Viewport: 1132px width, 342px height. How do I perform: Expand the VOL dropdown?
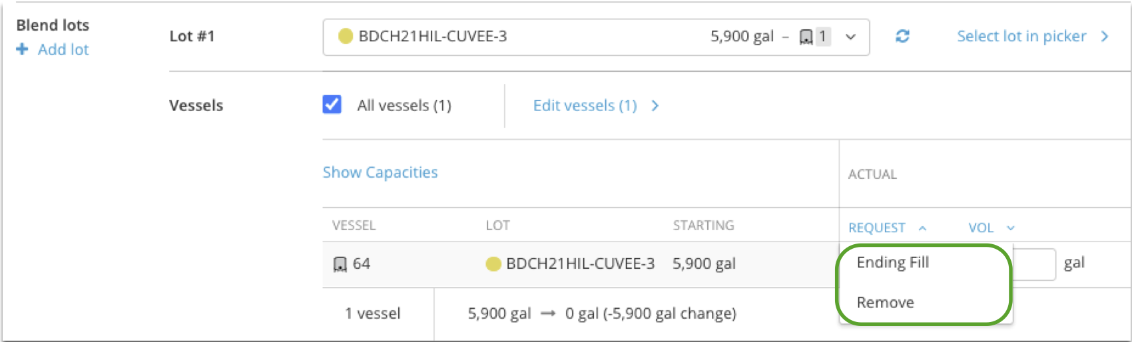991,228
